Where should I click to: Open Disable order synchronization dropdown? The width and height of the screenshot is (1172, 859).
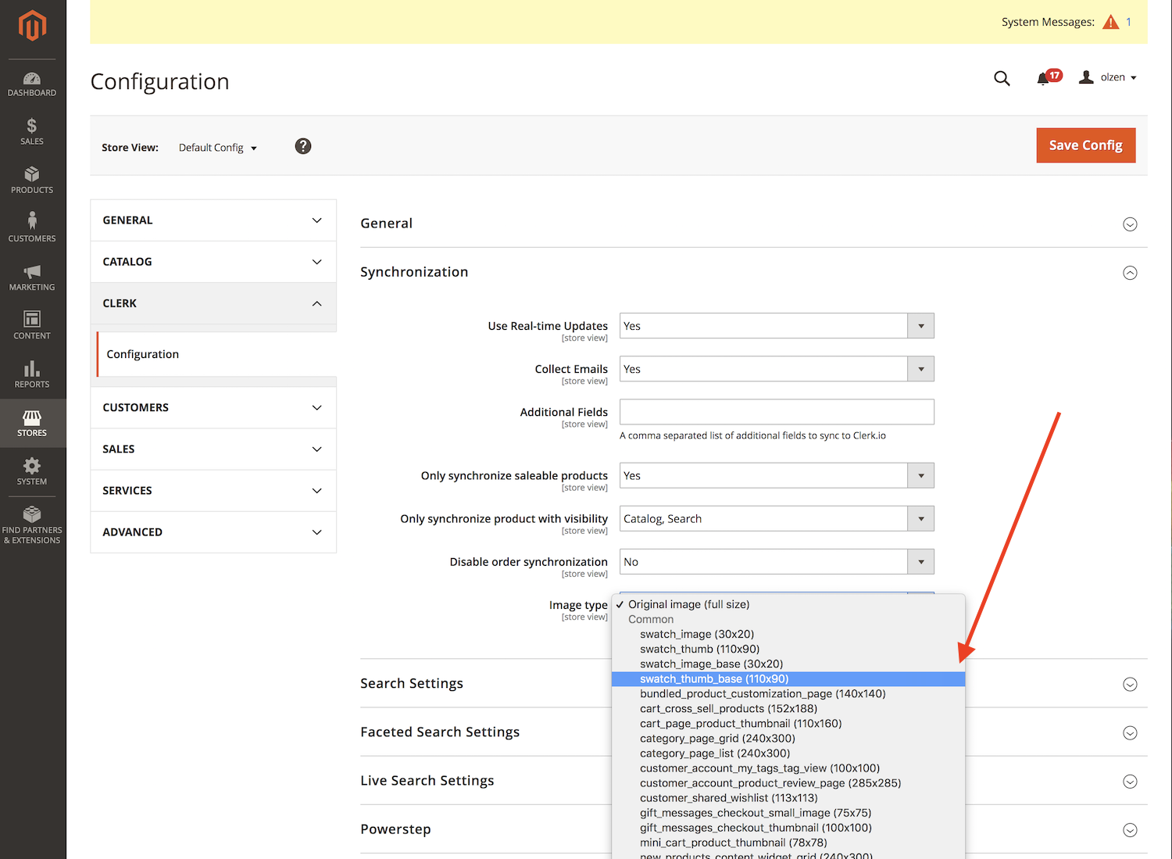[776, 562]
